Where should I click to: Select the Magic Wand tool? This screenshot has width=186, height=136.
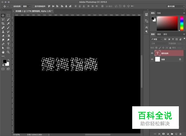pyautogui.click(x=8, y=19)
